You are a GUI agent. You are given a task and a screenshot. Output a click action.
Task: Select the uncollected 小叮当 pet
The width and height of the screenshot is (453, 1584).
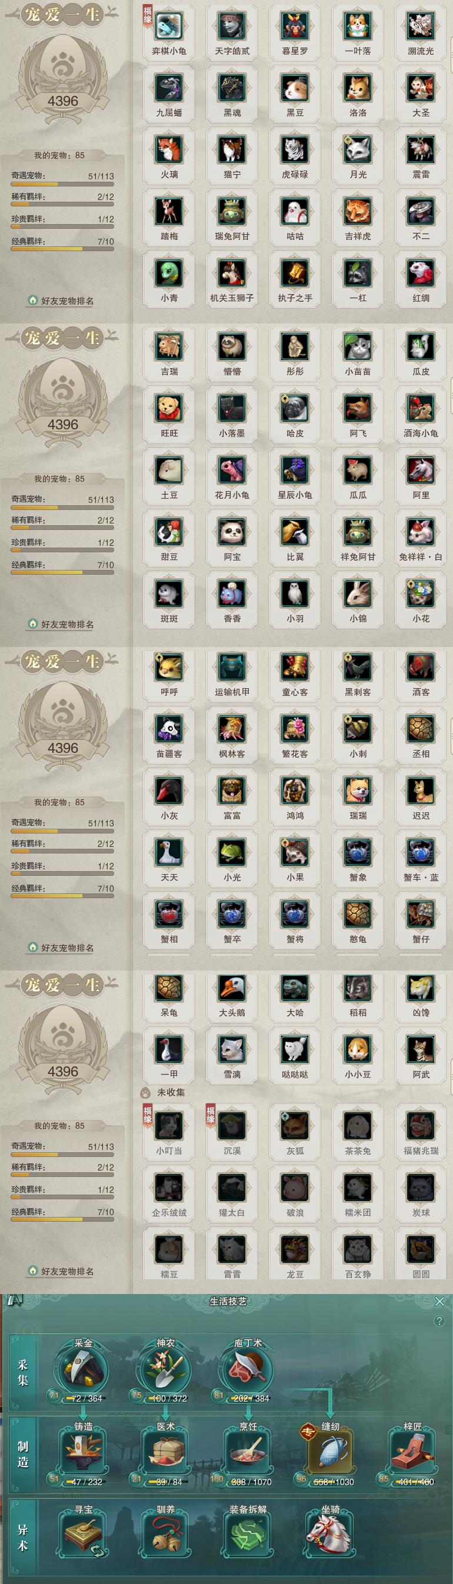point(169,1125)
